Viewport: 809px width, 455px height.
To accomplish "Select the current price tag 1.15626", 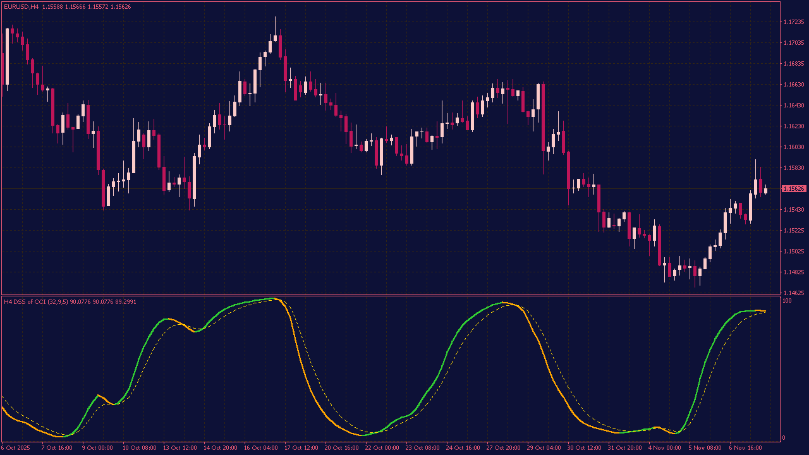I will (793, 188).
